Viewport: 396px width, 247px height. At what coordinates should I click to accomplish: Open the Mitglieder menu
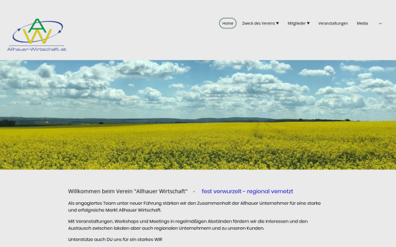tap(296, 23)
